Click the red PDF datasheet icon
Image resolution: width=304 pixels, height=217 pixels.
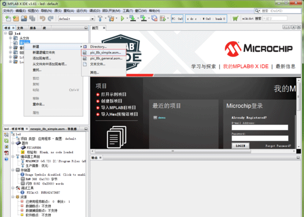pyautogui.click(x=6, y=153)
